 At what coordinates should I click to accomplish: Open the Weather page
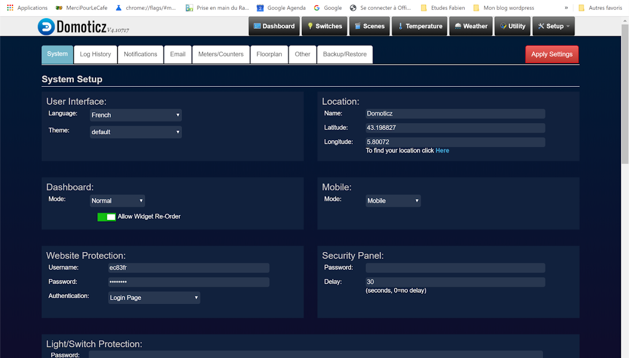[x=471, y=26]
